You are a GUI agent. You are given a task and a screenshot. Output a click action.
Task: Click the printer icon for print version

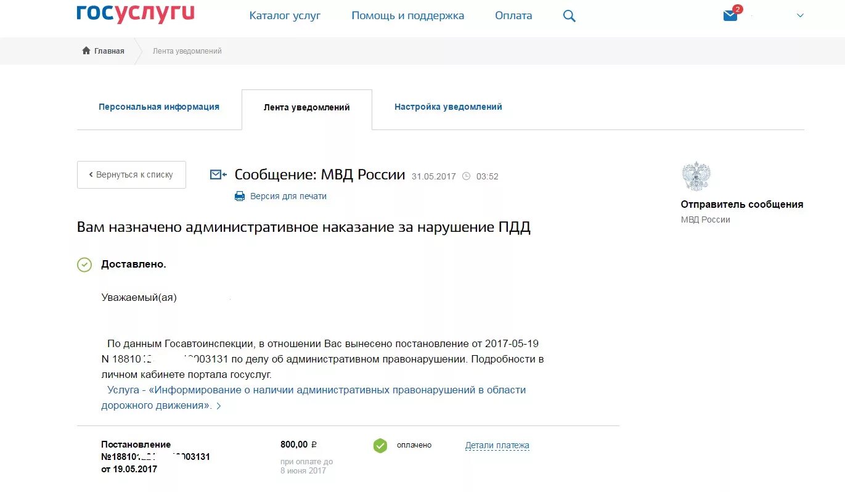(240, 196)
